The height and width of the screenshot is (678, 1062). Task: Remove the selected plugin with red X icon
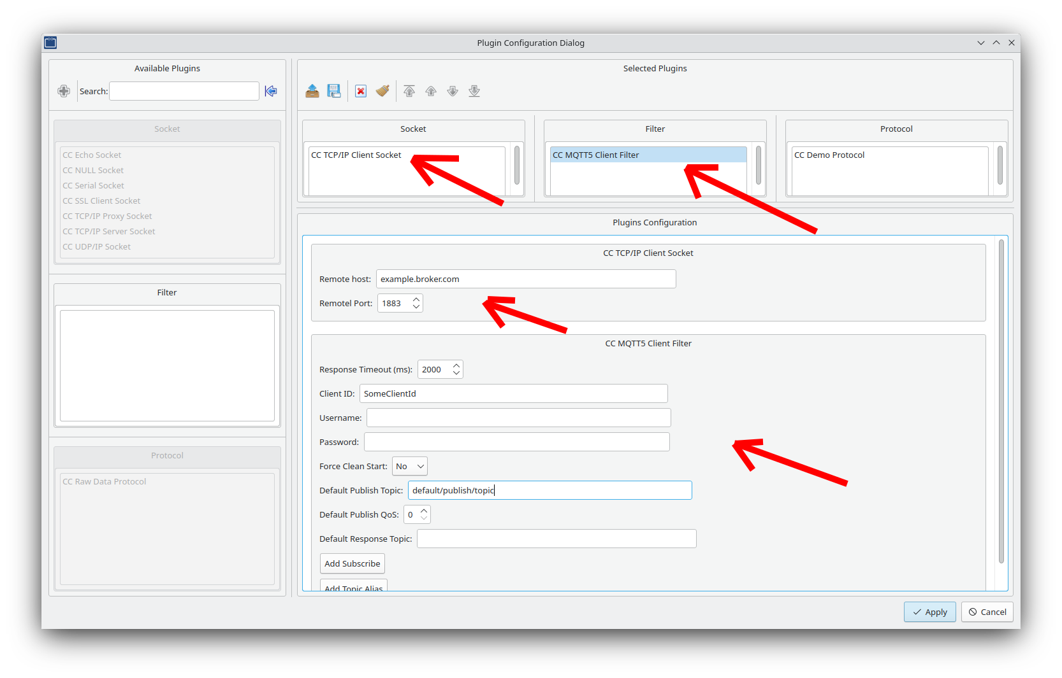point(361,91)
